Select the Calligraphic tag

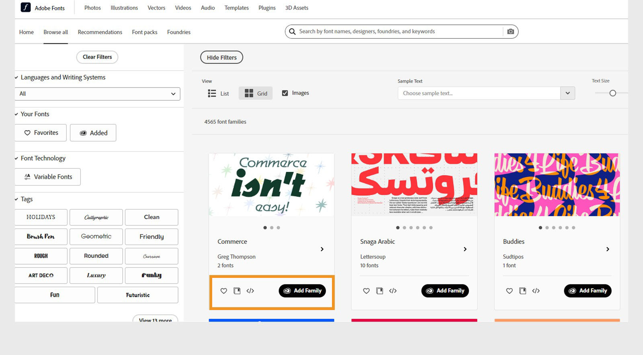pyautogui.click(x=96, y=217)
